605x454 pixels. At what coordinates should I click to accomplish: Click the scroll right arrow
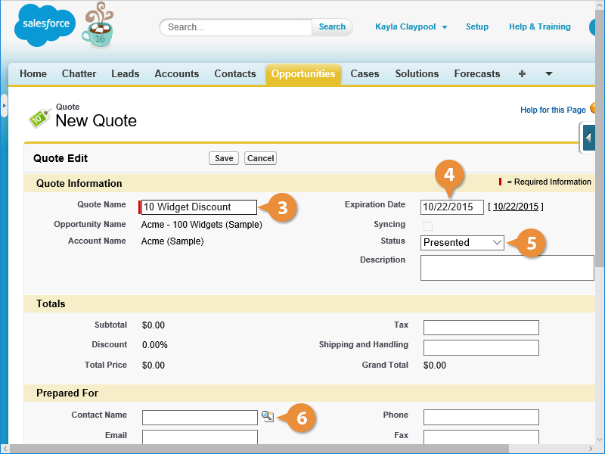click(x=591, y=449)
